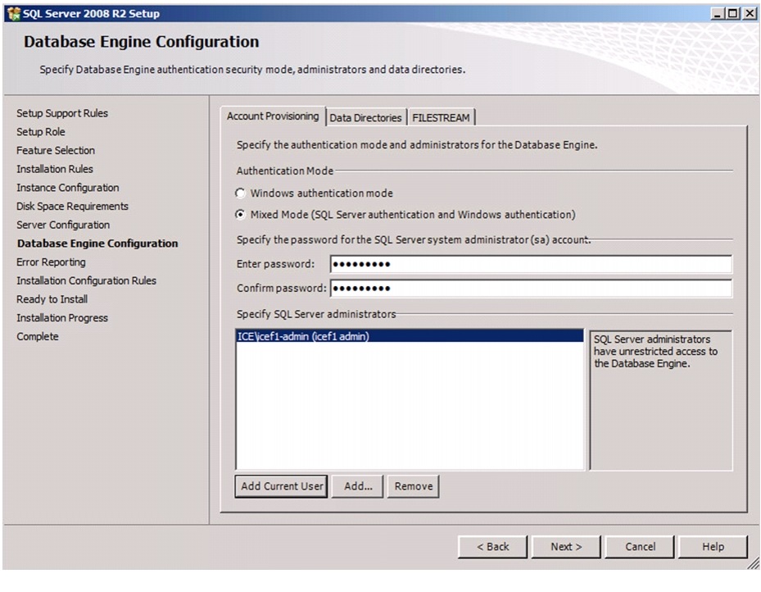Select Windows authentication mode radio button
The height and width of the screenshot is (592, 761).
pyautogui.click(x=240, y=194)
